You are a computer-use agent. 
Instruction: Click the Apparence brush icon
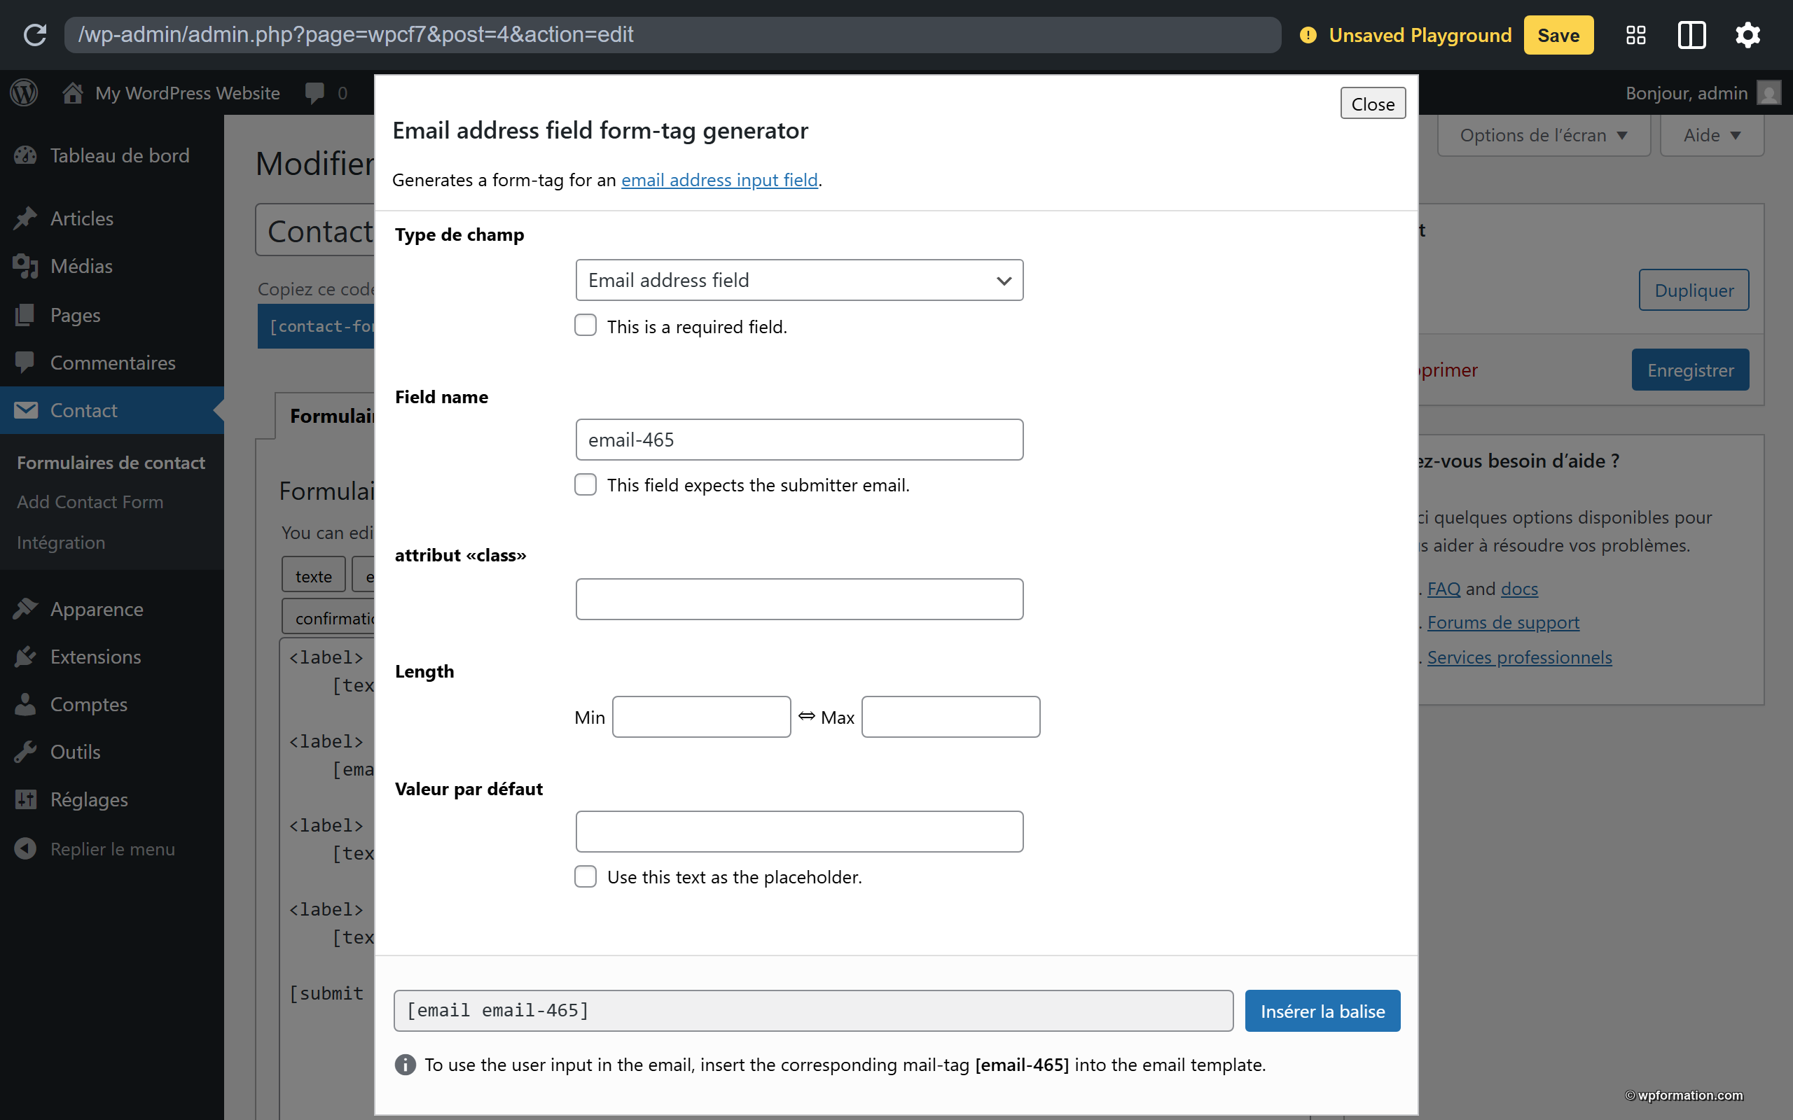(x=25, y=609)
